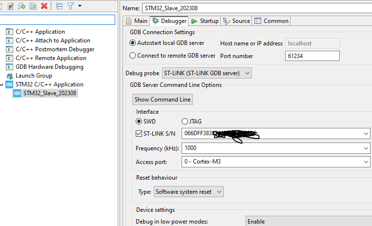
Task: Open the Access port dropdown
Action: 366,162
